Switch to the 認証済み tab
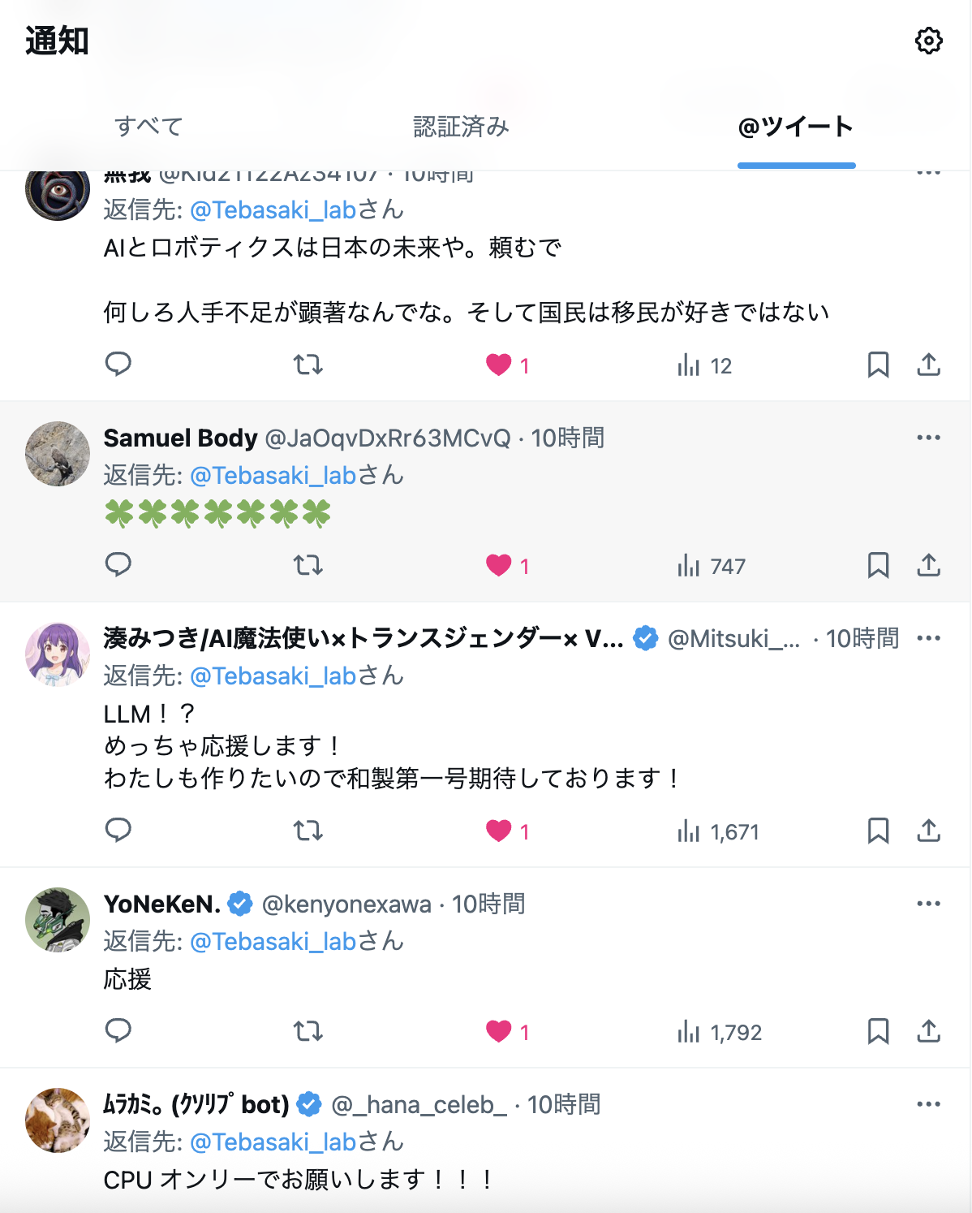 (x=461, y=127)
